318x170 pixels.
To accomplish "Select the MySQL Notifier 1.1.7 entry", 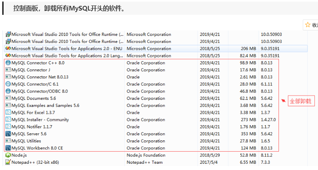I will pos(32,126).
